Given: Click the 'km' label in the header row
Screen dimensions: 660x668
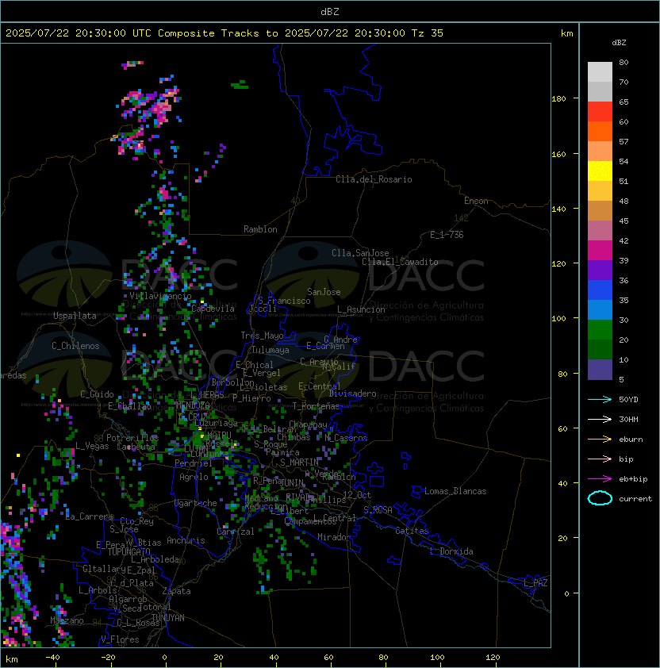Looking at the screenshot, I should (x=566, y=33).
